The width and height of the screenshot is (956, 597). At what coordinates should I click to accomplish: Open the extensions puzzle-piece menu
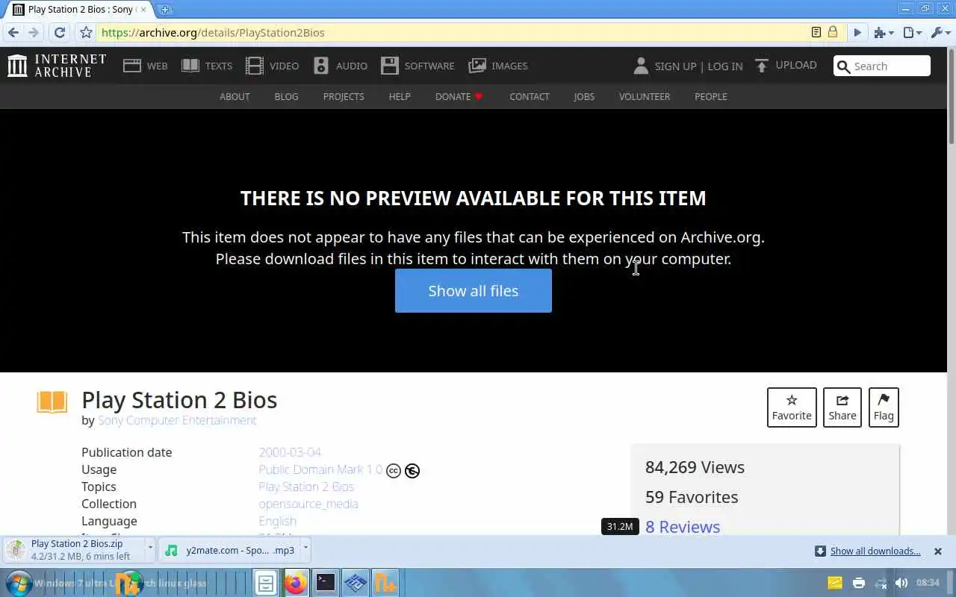tap(884, 32)
